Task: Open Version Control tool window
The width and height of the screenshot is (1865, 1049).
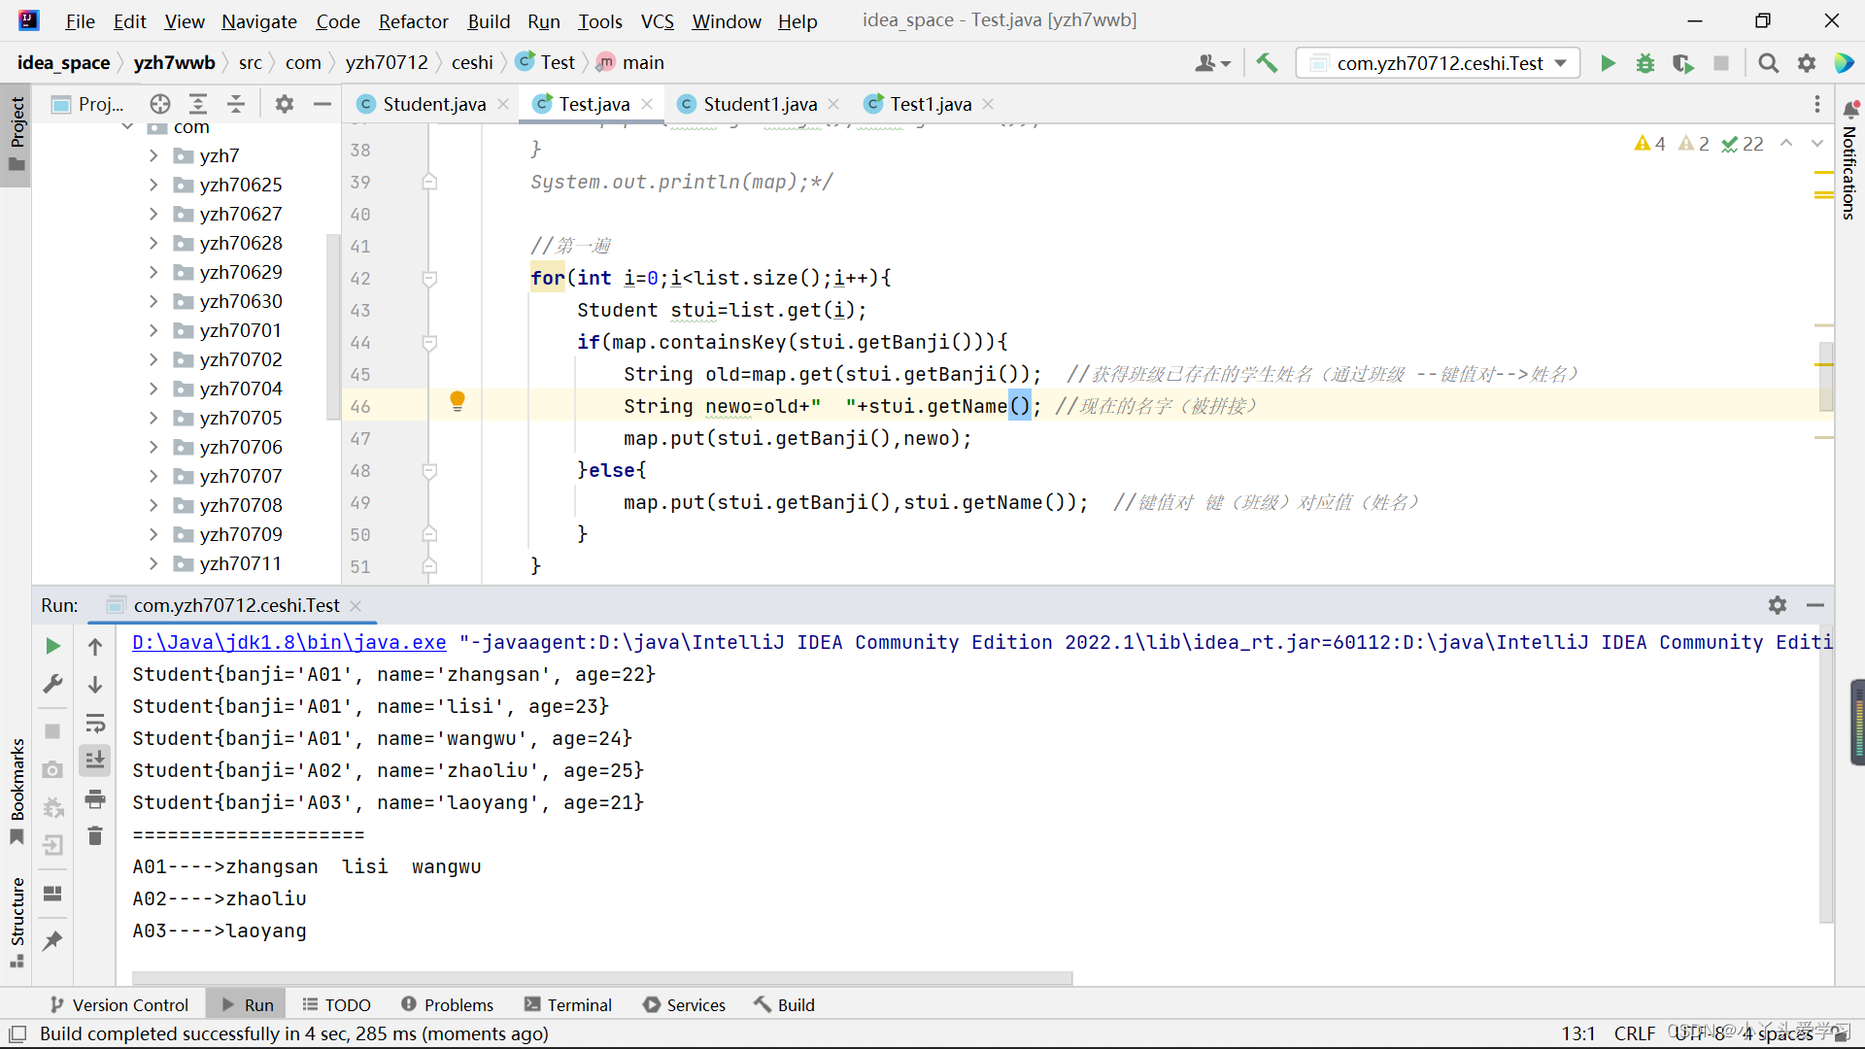Action: [119, 1005]
